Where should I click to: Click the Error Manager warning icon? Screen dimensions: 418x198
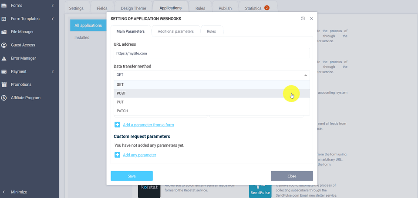point(4,58)
